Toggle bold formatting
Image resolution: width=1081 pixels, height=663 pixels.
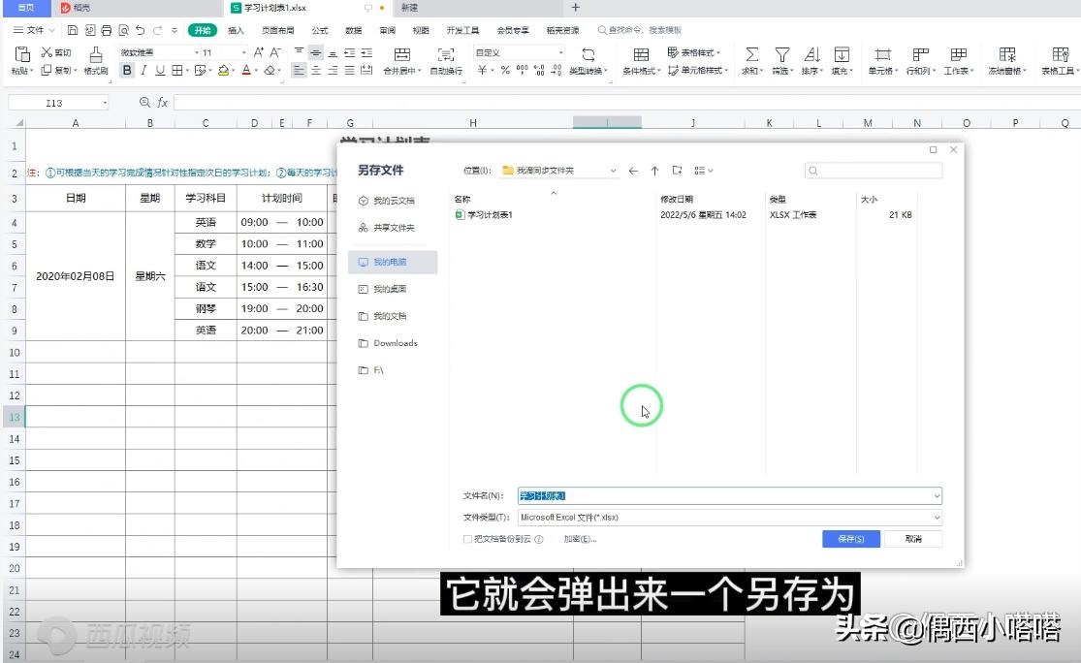127,71
